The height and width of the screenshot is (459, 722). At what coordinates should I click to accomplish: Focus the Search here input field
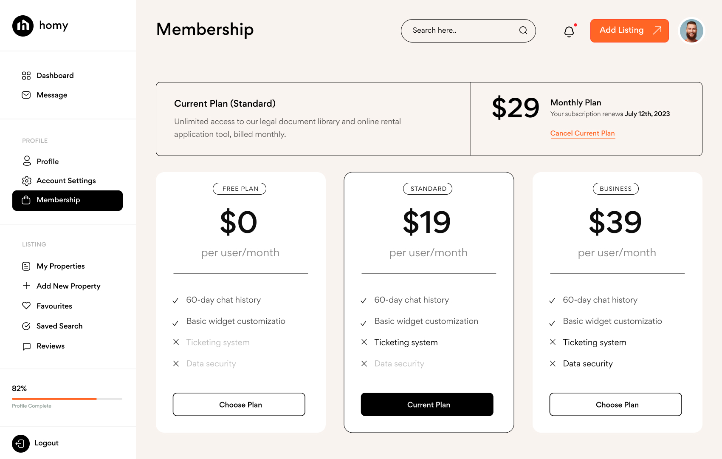pyautogui.click(x=461, y=31)
